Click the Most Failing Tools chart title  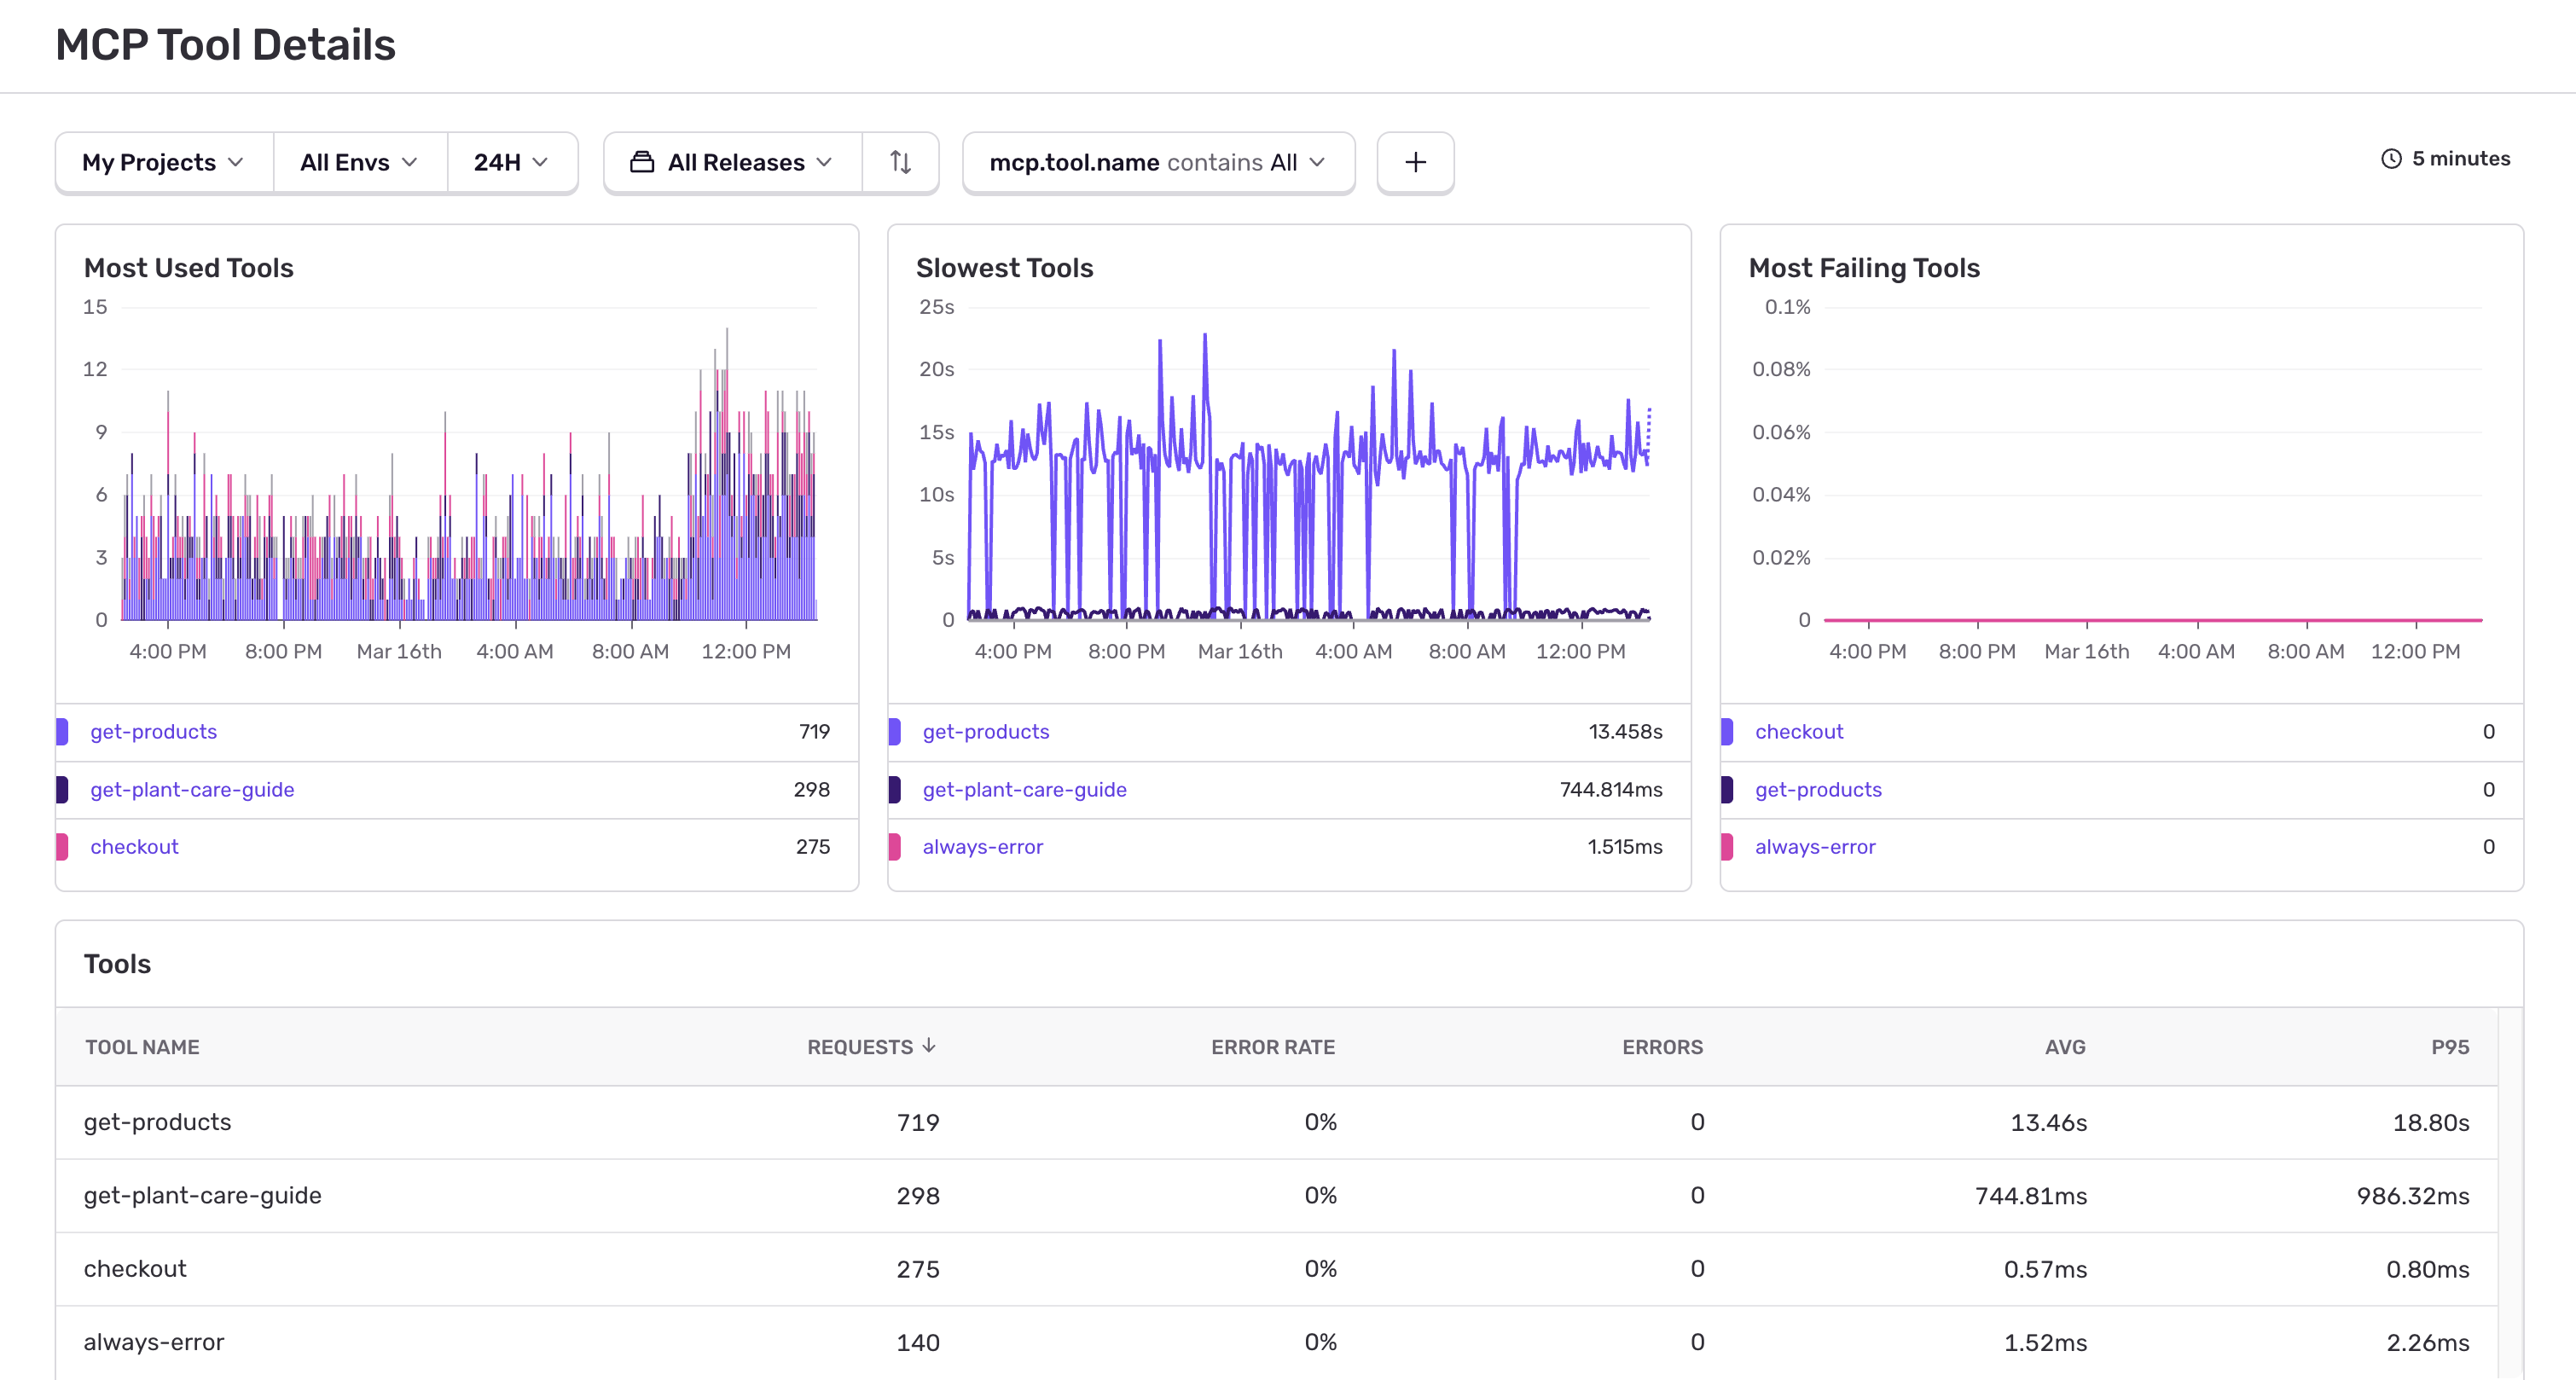tap(1864, 268)
